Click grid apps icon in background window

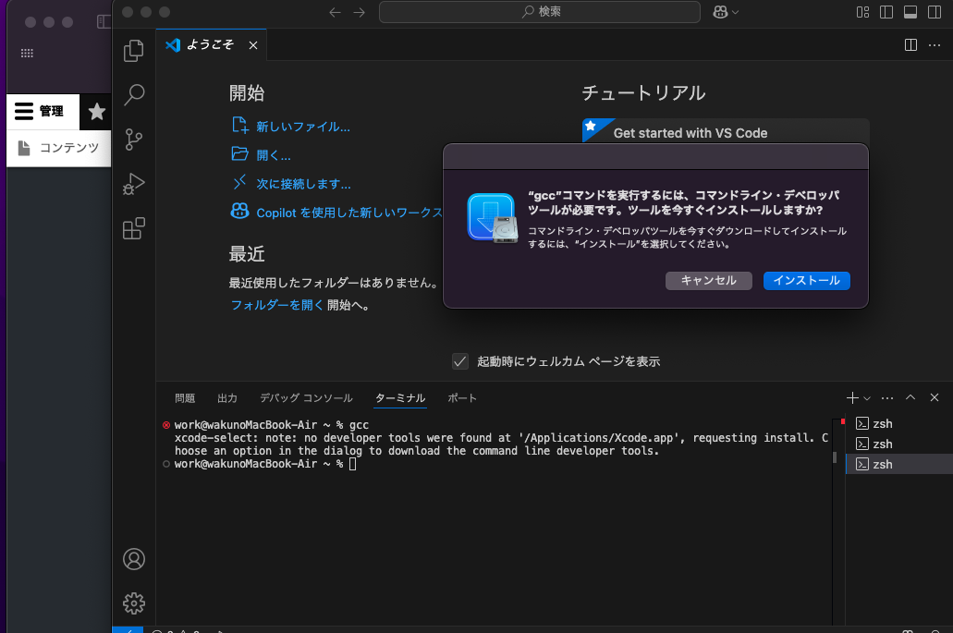(x=28, y=54)
